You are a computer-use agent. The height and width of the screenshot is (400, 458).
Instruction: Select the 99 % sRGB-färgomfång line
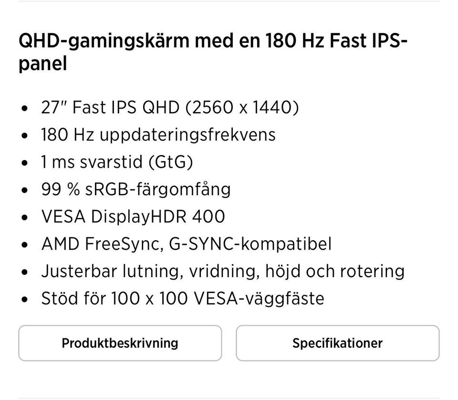coord(136,190)
